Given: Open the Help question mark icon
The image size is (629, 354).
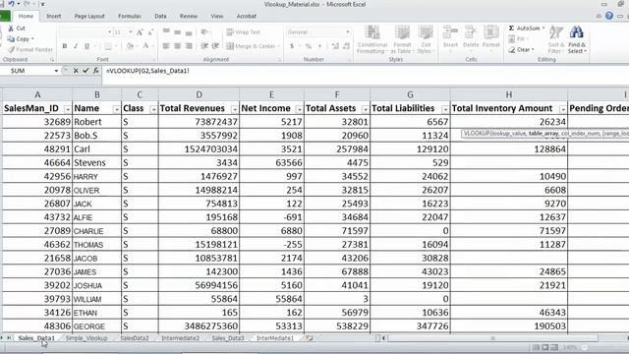Looking at the screenshot, I should tap(609, 16).
